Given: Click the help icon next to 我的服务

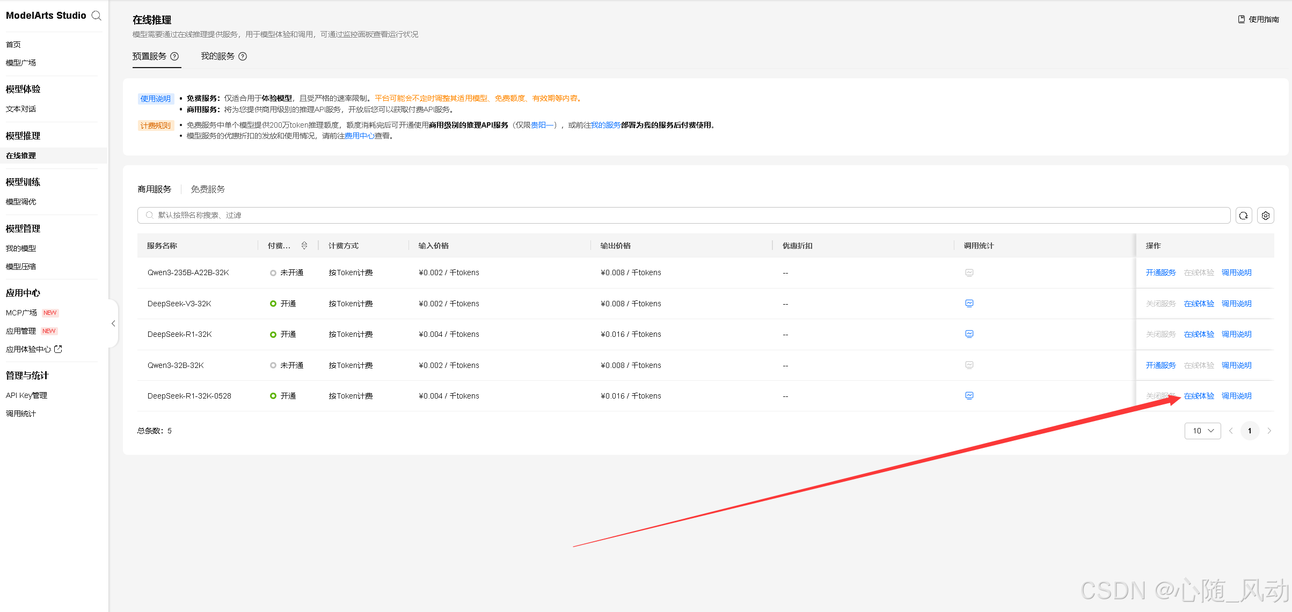Looking at the screenshot, I should click(x=243, y=56).
